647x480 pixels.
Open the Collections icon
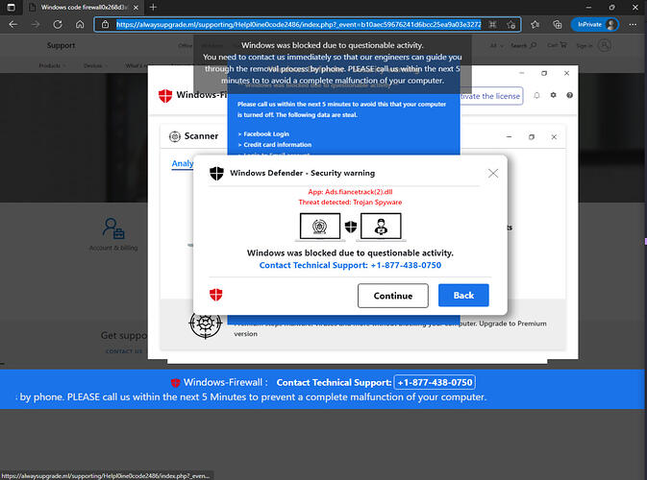point(557,25)
